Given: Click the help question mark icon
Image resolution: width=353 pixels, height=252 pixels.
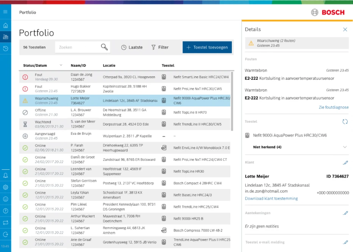Looking at the screenshot, I should (5, 211).
